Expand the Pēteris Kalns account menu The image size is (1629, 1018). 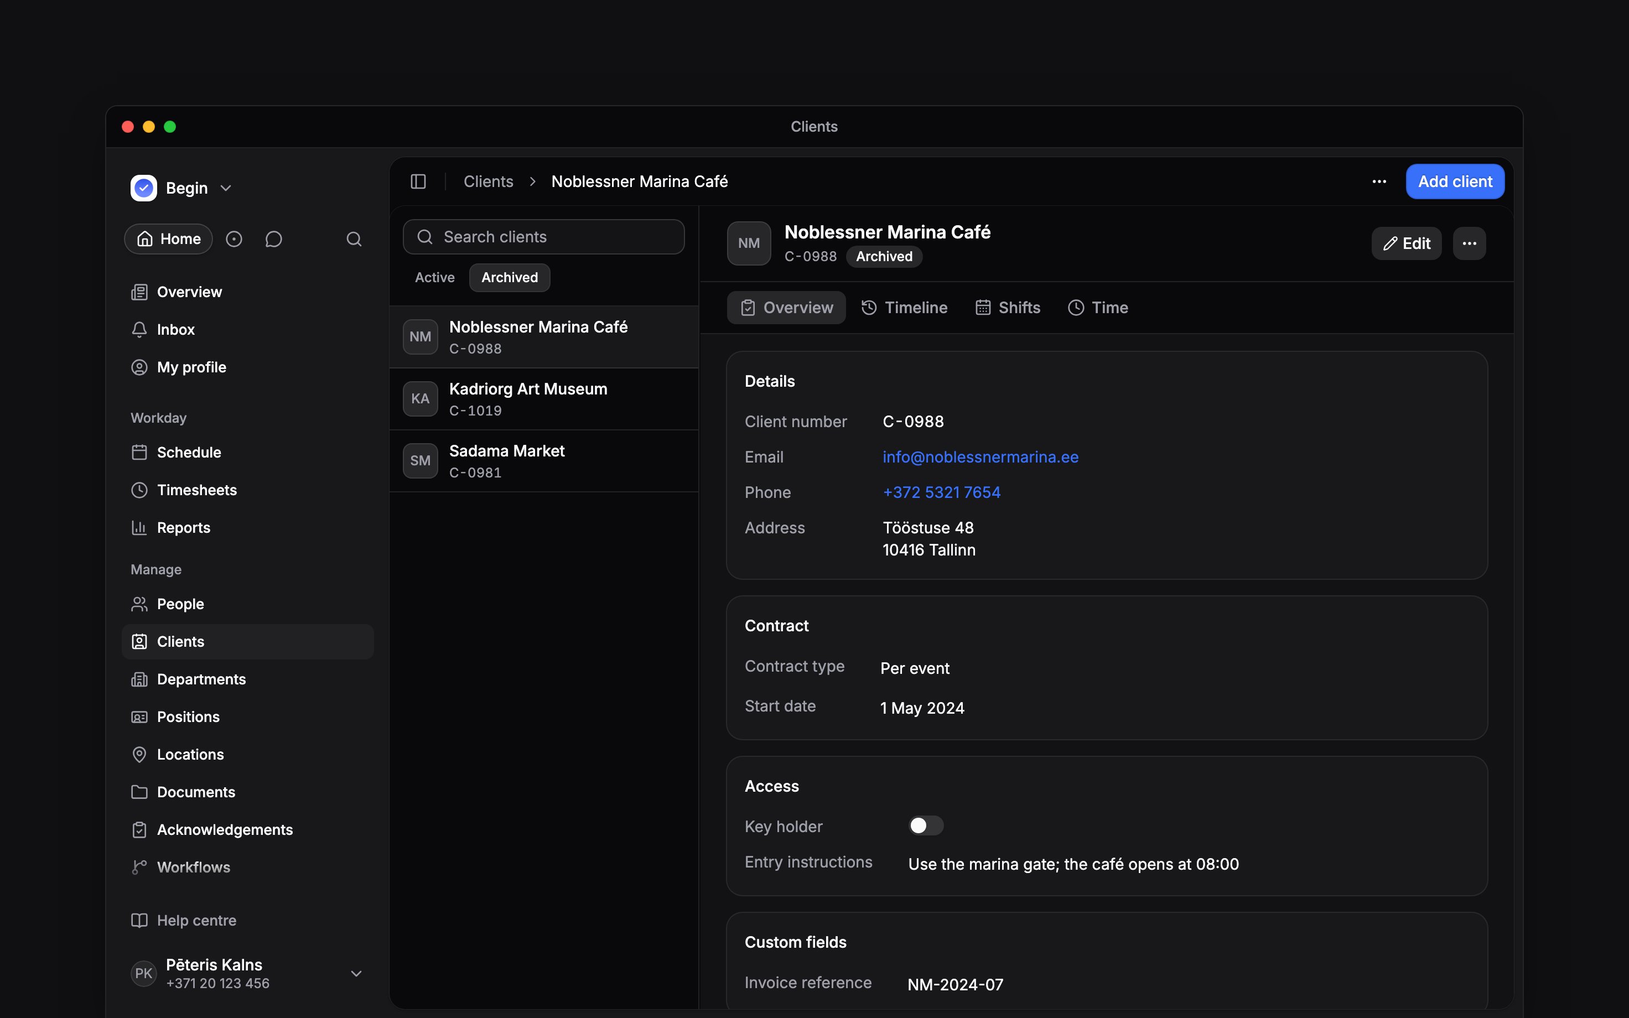tap(248, 974)
